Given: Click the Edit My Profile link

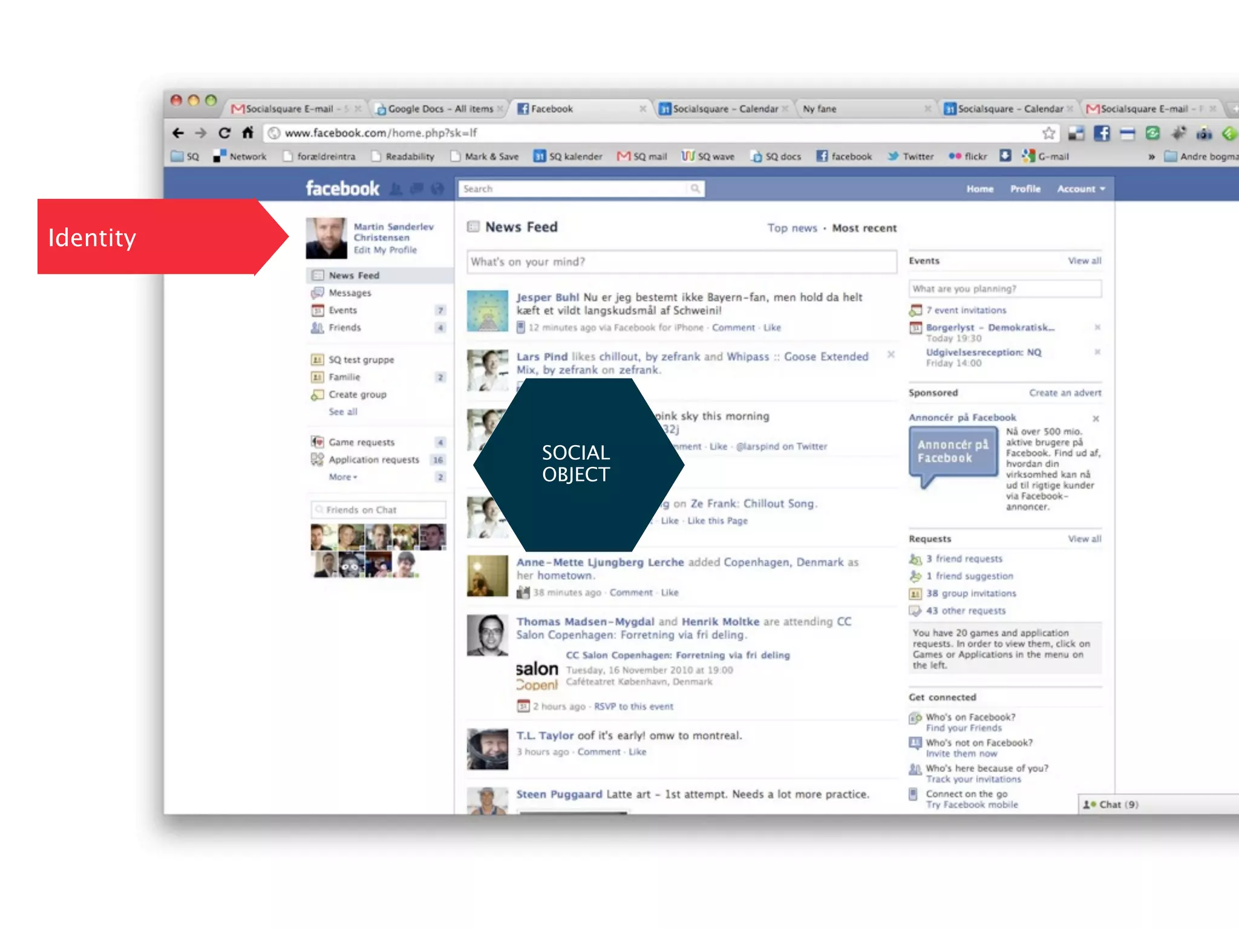Looking at the screenshot, I should tap(385, 250).
